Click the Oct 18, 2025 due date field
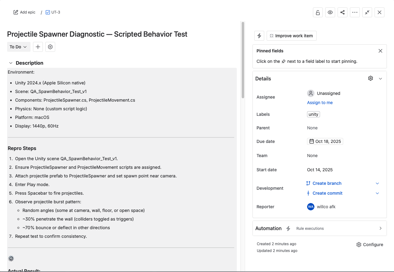 point(325,141)
